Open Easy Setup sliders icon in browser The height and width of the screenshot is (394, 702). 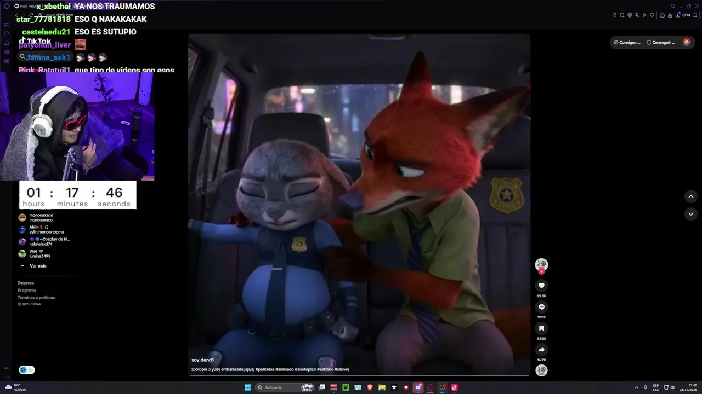pos(695,15)
